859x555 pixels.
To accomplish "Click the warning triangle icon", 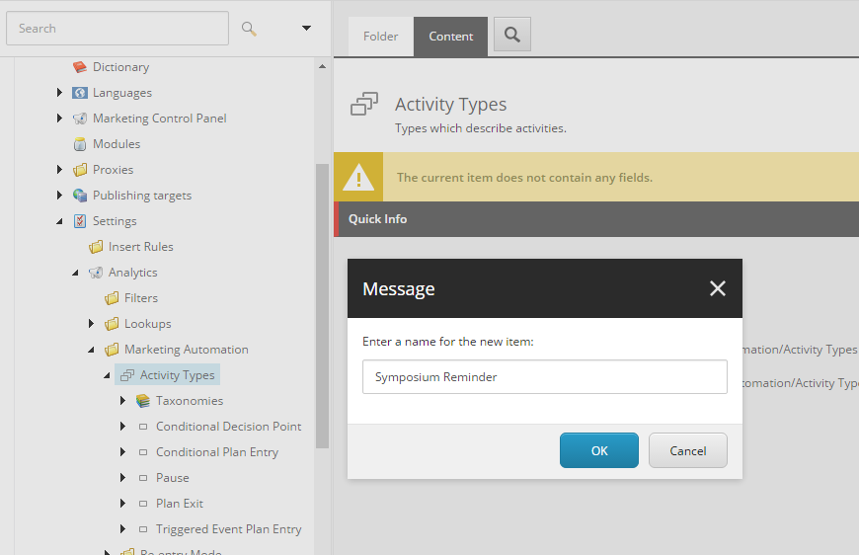I will tap(358, 177).
